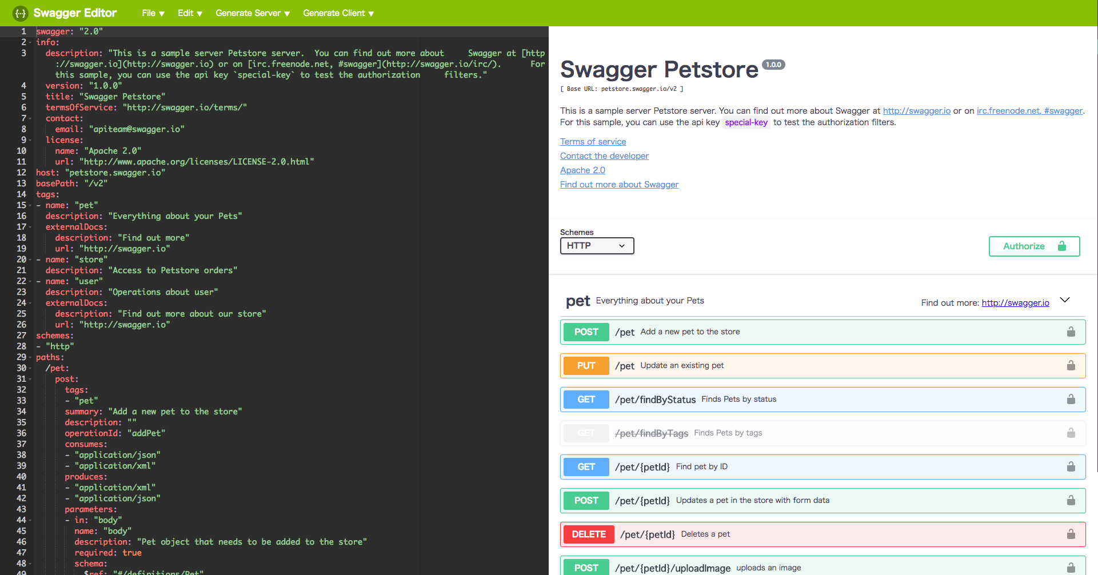1098x575 pixels.
Task: Click the Swagger Editor logo icon
Action: coord(20,13)
